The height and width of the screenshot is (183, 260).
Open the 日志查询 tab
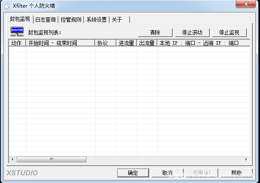pyautogui.click(x=46, y=20)
